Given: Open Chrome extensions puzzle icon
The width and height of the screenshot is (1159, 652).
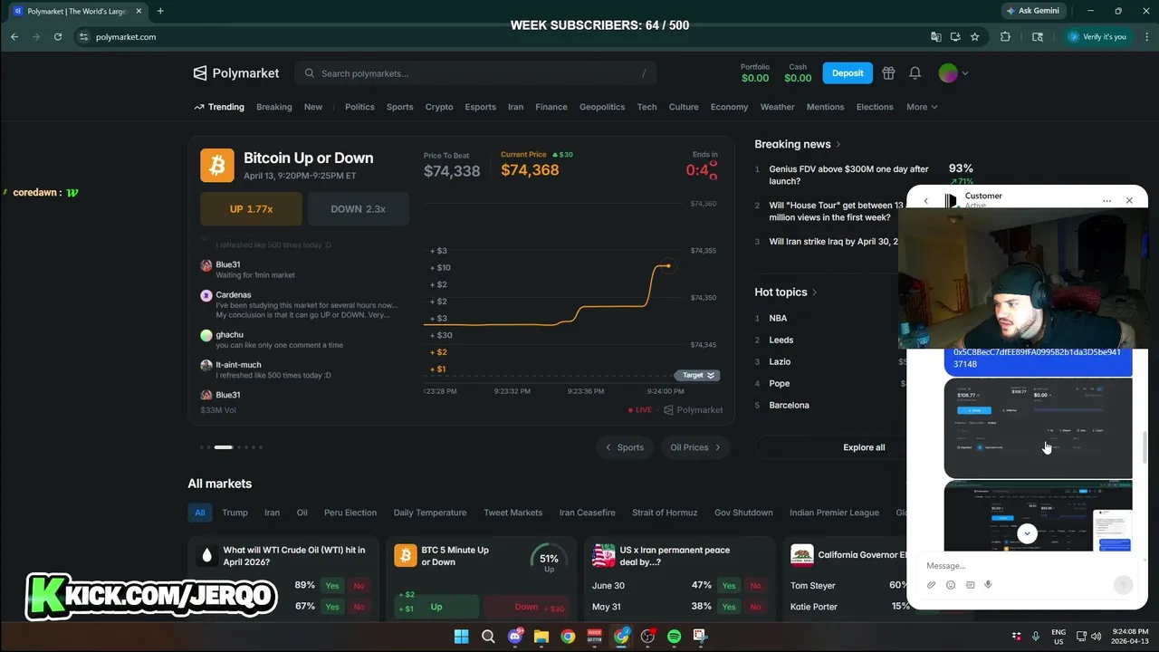Looking at the screenshot, I should [1005, 37].
